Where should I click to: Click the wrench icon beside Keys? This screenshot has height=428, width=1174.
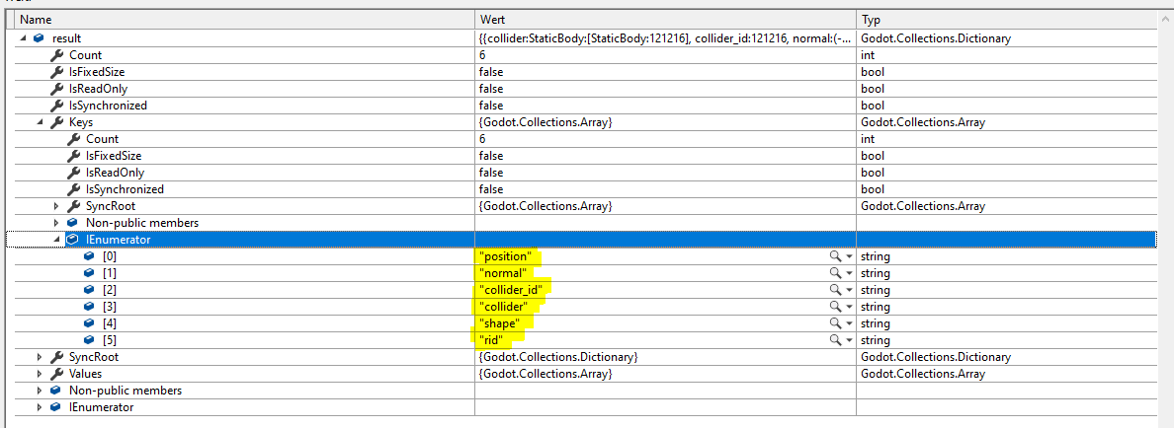(x=56, y=121)
